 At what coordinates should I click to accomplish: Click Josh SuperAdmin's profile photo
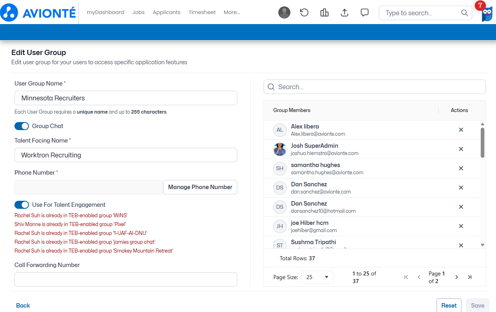click(280, 149)
